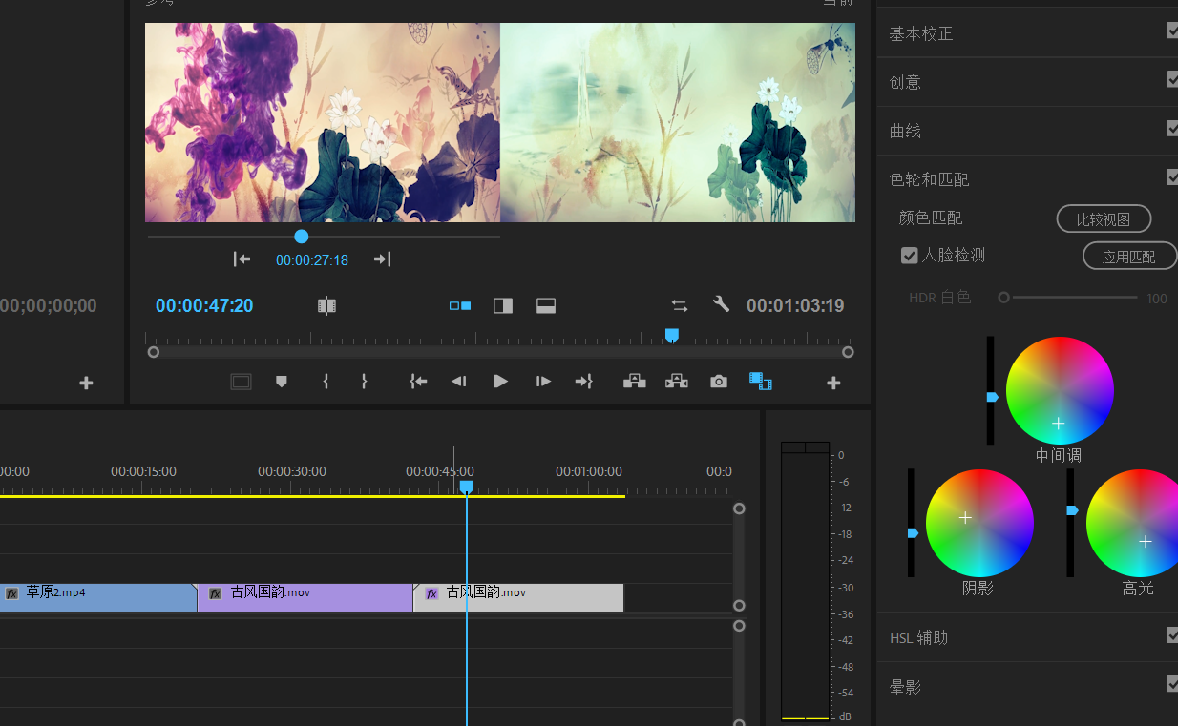Collapse the 色轮和匹配 section

(x=929, y=179)
